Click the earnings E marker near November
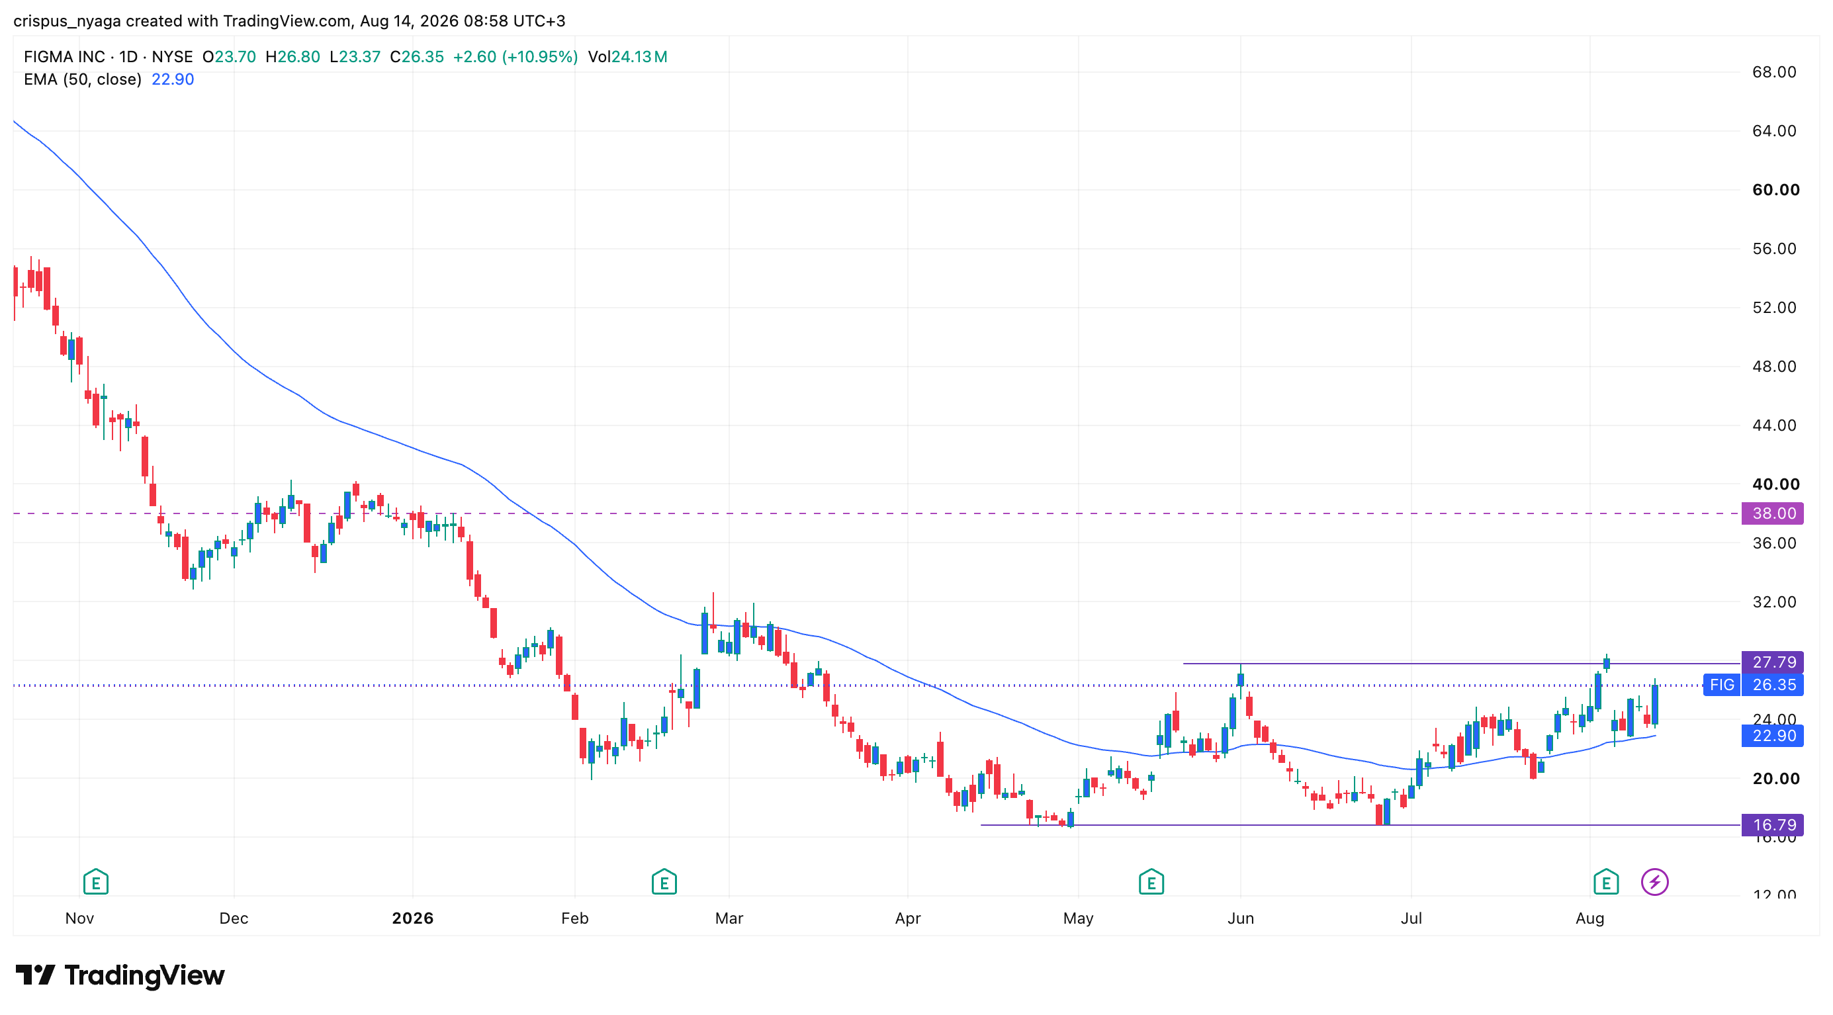1833x1015 pixels. (95, 882)
